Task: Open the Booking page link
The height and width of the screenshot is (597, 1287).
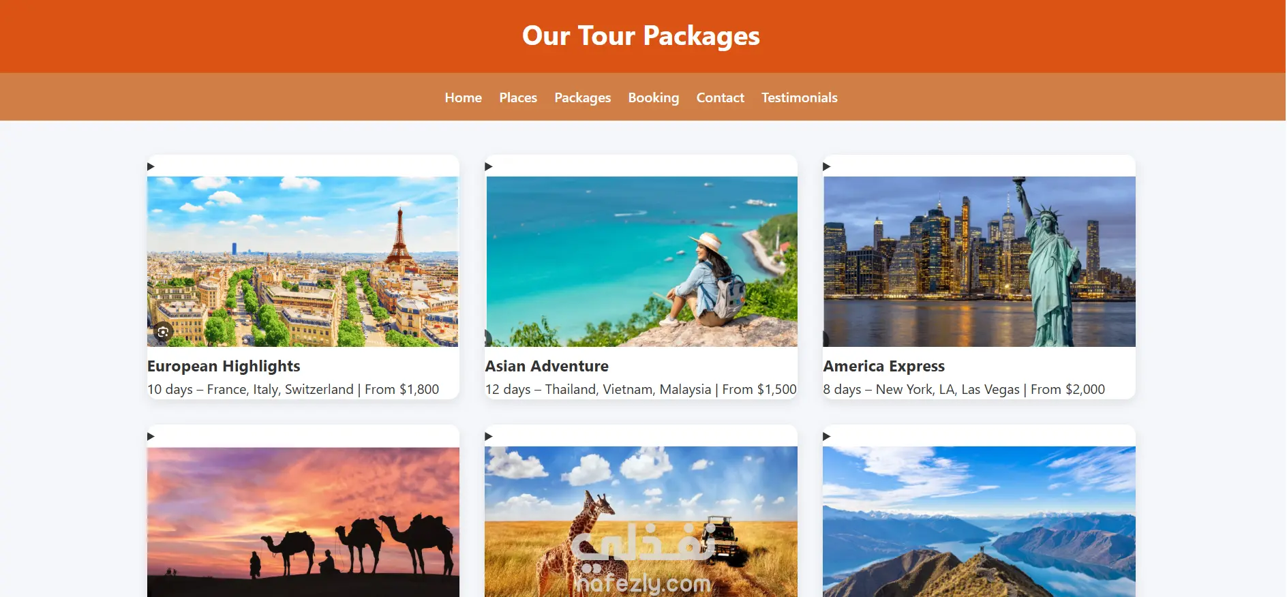Action: point(654,97)
